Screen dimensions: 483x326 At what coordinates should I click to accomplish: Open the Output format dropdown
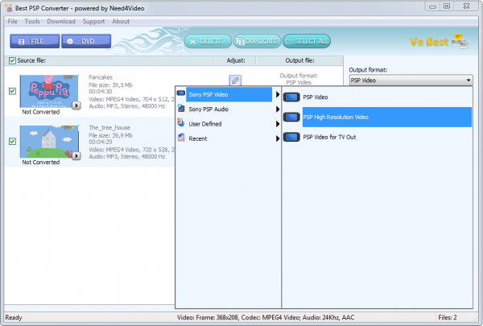411,80
